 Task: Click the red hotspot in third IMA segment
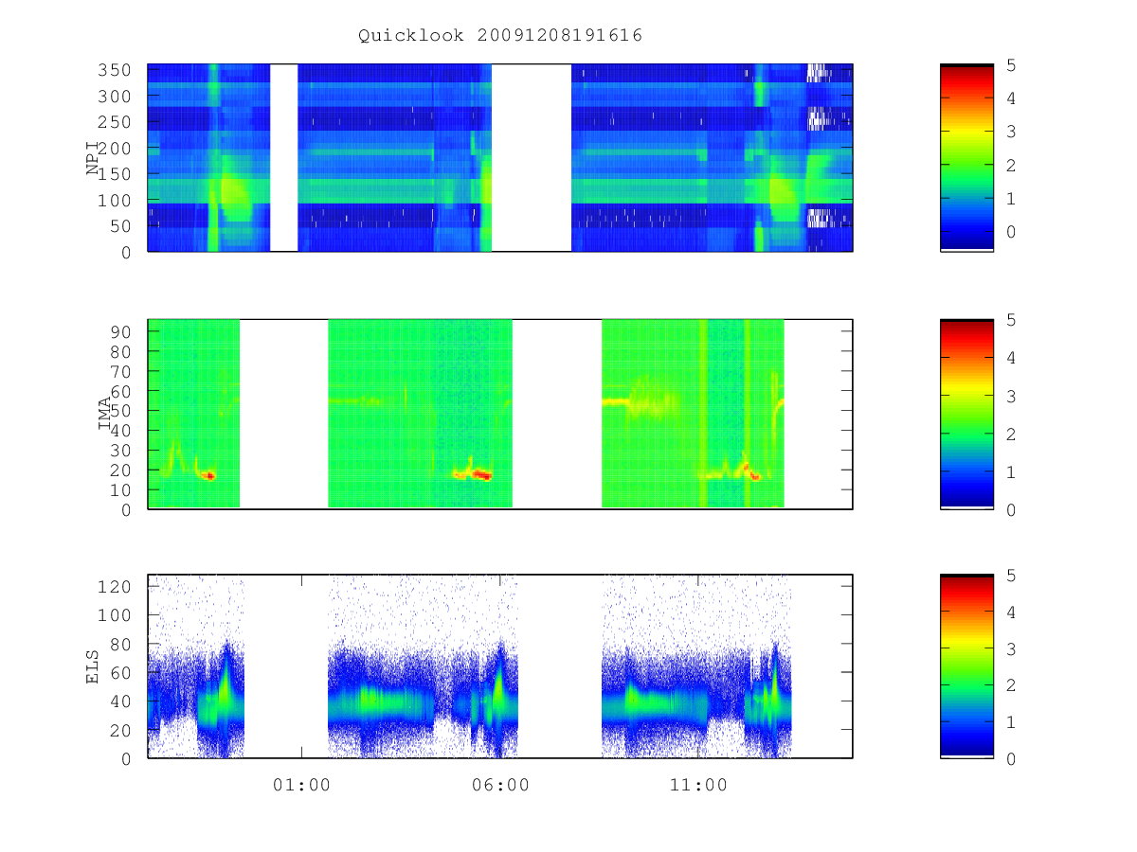pyautogui.click(x=754, y=476)
